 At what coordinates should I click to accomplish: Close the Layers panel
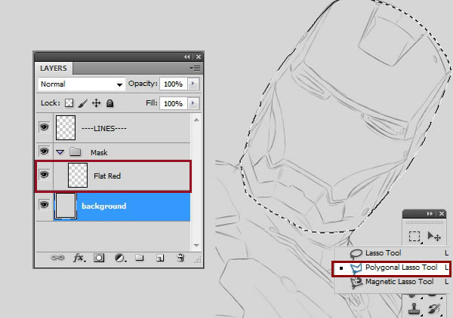[199, 57]
